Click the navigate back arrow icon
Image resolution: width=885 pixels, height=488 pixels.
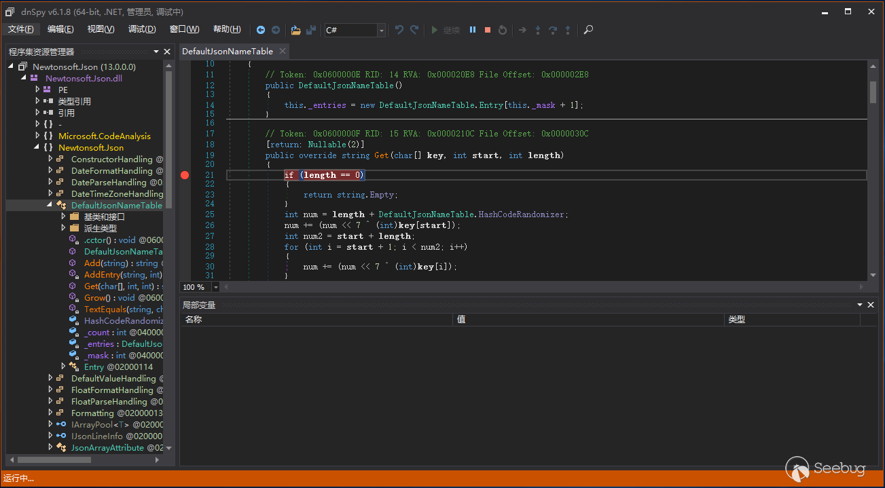261,30
